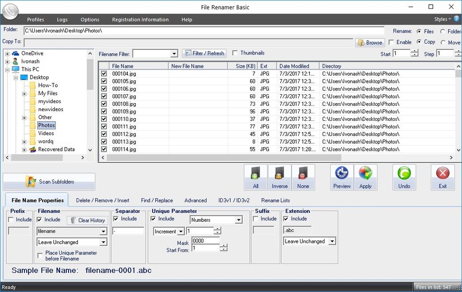Viewport: 462px width, 292px height.
Task: Click the Clear History button
Action: tap(87, 220)
